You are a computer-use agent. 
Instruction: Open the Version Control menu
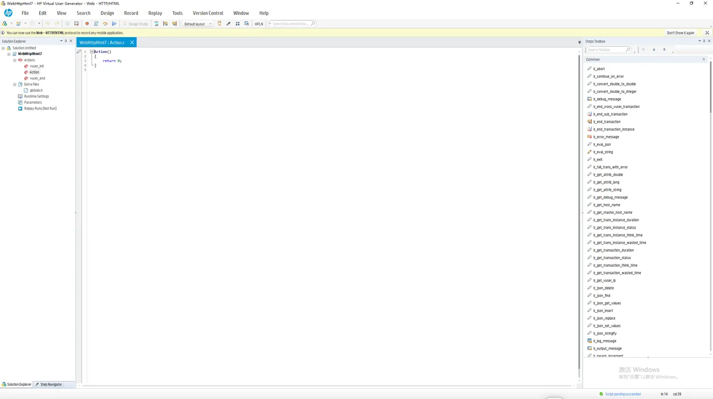click(x=208, y=13)
